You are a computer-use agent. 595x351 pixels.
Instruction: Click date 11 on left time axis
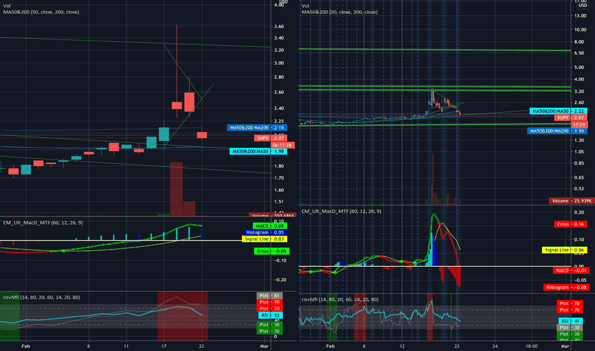126,346
